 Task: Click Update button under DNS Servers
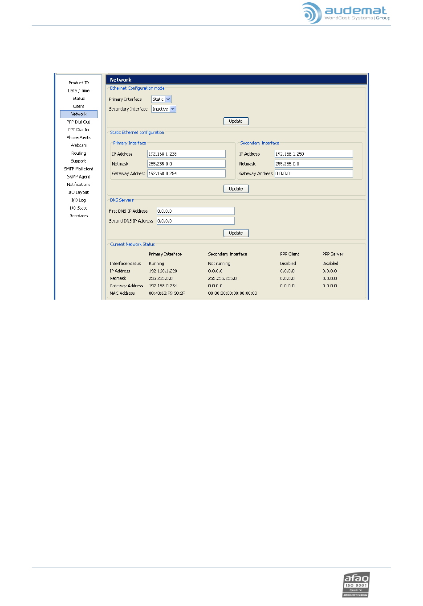236,233
